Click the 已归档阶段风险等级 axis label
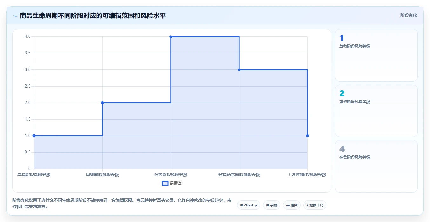This screenshot has height=222, width=430. tap(307, 174)
